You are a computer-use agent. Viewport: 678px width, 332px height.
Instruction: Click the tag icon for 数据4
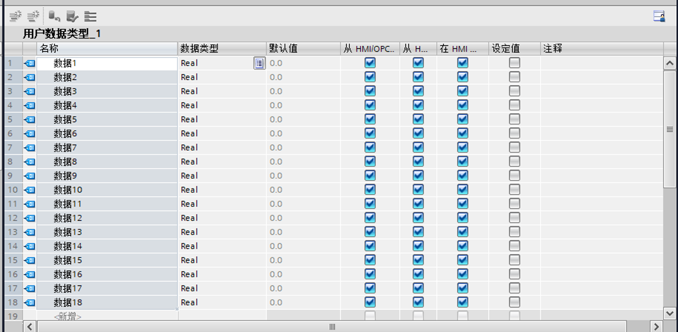29,105
